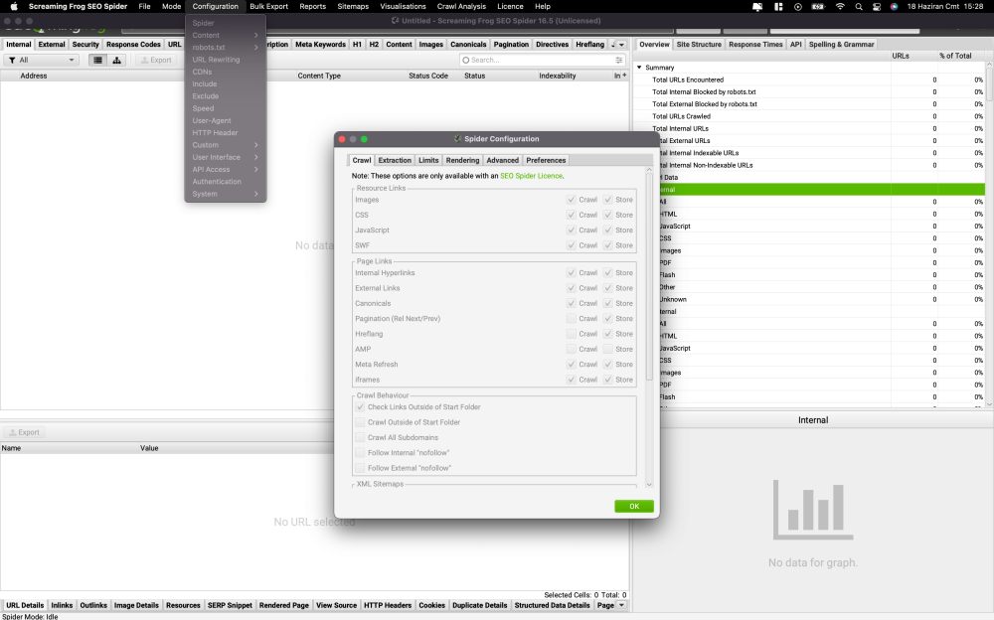Click the Spider Configuration dialog scrollbar
Screen dimensions: 994x620
649,277
